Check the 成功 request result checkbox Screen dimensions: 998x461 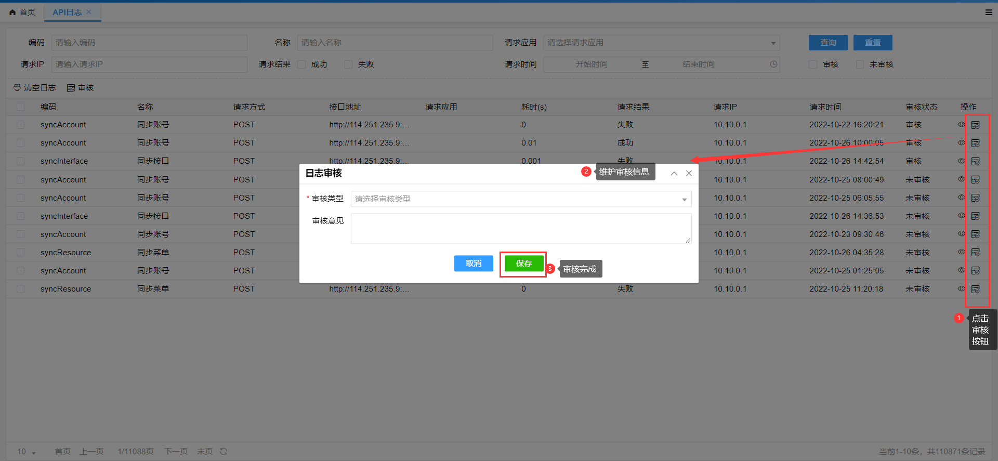[x=301, y=64]
